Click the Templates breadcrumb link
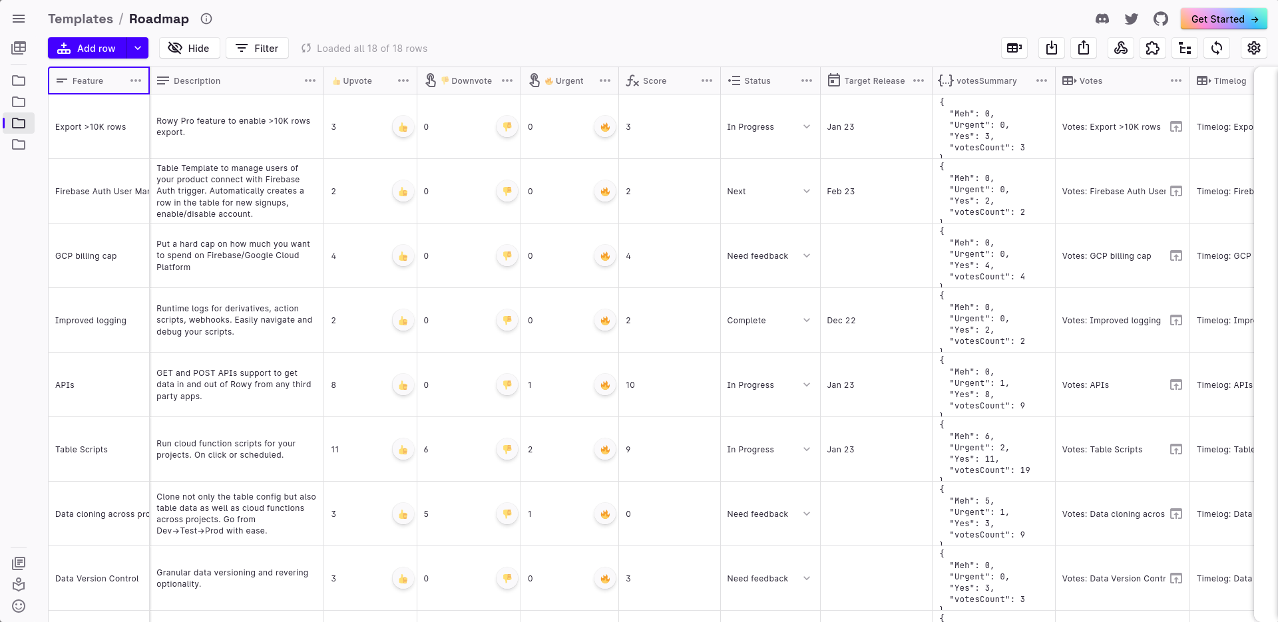Image resolution: width=1278 pixels, height=622 pixels. 80,19
